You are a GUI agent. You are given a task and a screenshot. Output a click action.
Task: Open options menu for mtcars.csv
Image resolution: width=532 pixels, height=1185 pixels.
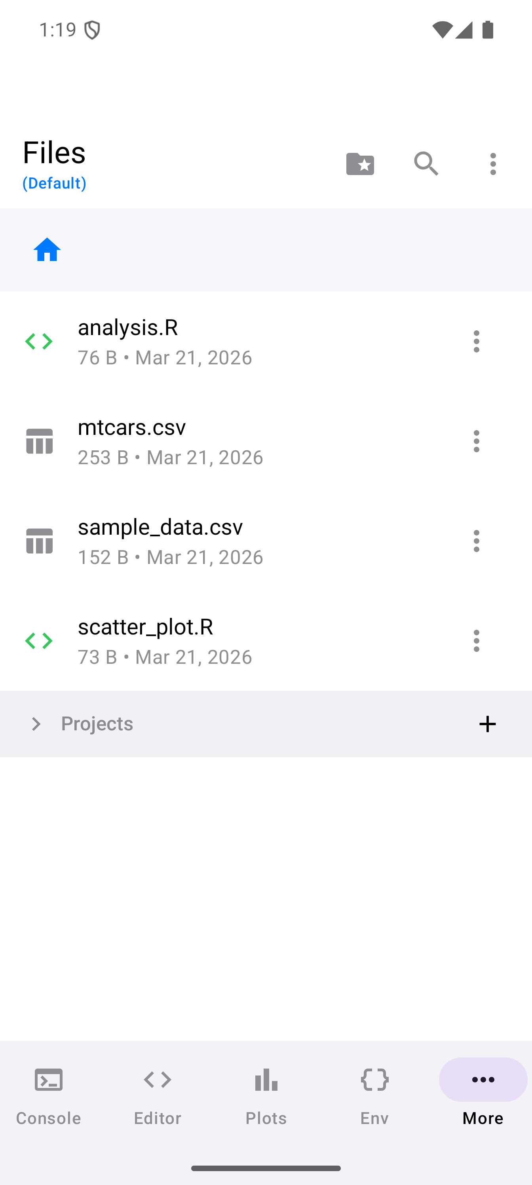476,441
